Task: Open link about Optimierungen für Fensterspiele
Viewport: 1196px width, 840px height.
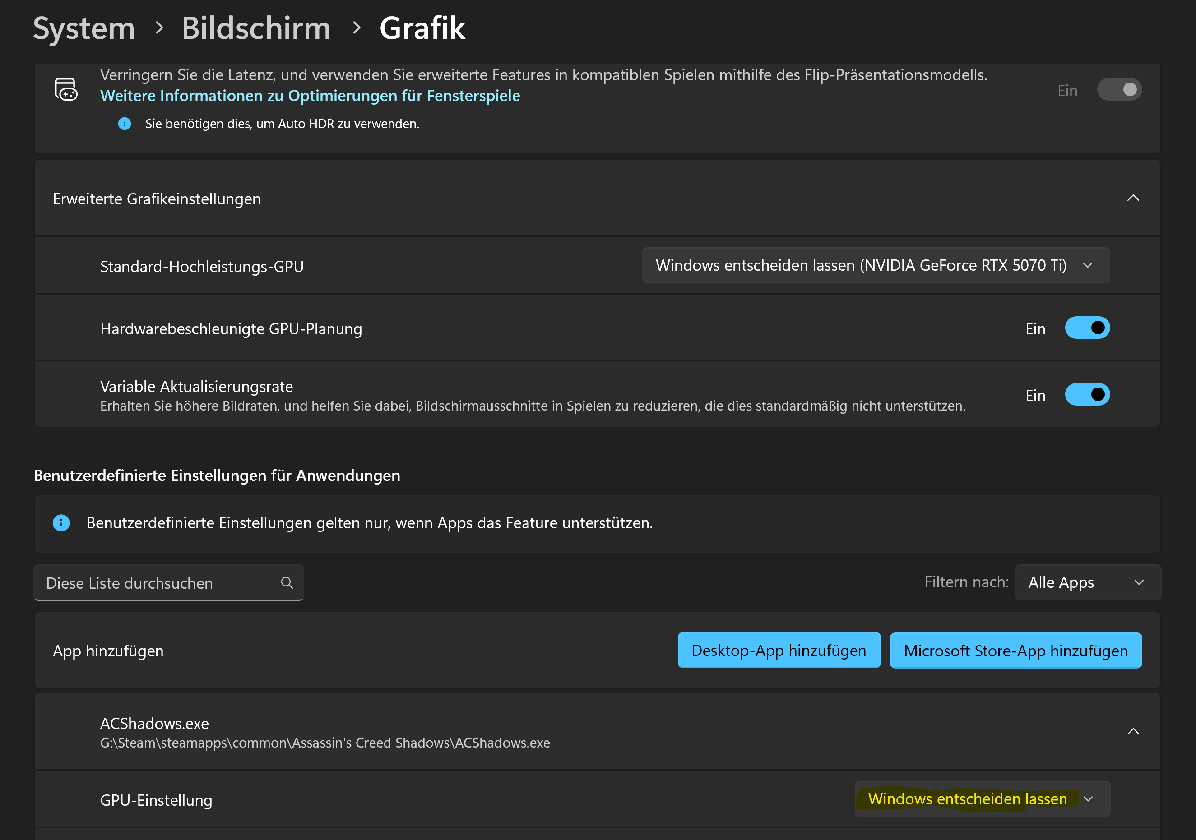Action: [x=310, y=96]
